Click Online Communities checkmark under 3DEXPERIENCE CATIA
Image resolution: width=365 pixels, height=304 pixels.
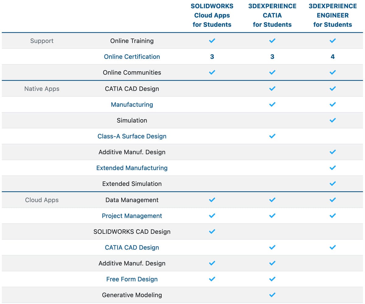tap(272, 72)
